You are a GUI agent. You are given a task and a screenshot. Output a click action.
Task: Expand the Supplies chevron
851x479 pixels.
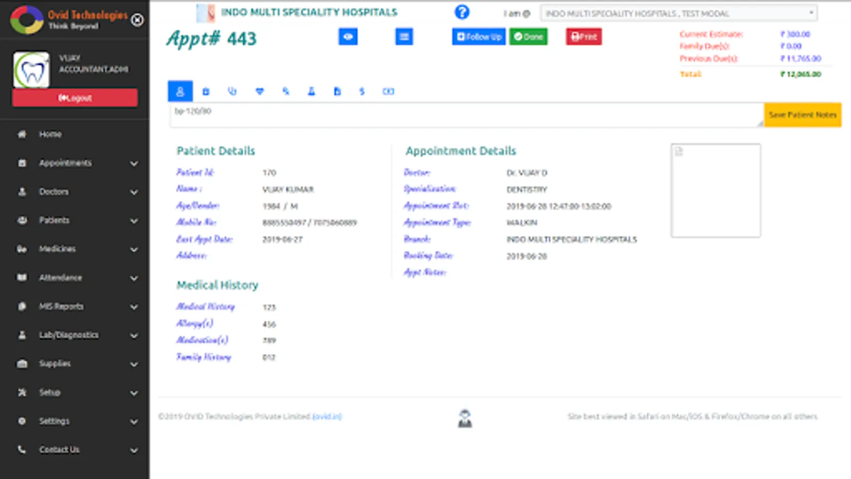click(134, 365)
